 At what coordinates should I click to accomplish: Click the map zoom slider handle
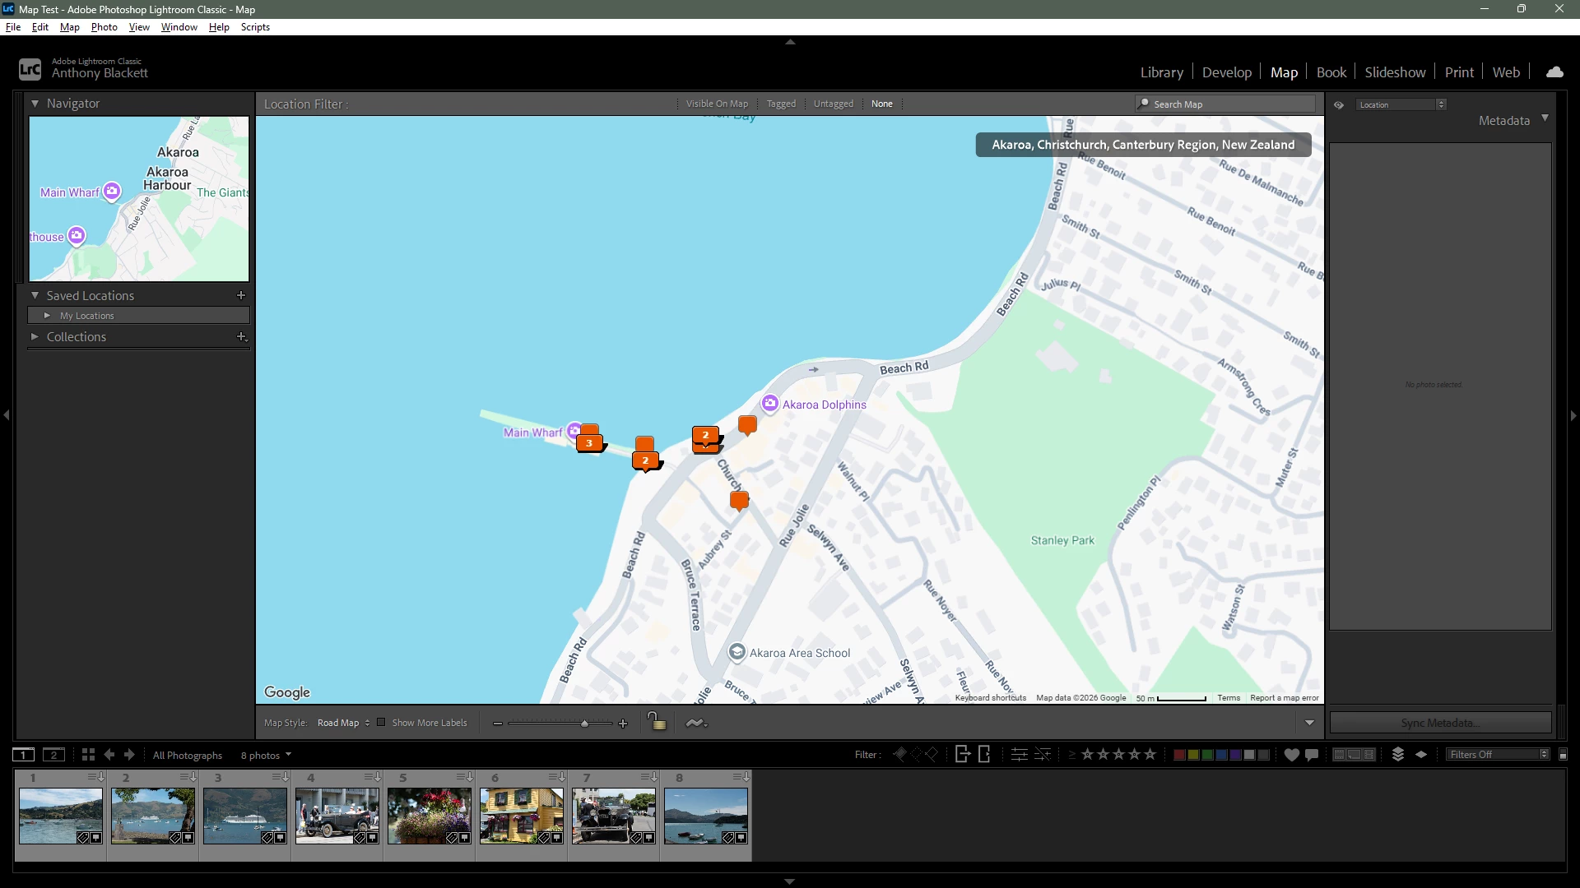point(584,724)
